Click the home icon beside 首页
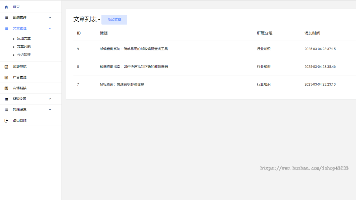 tap(6, 7)
